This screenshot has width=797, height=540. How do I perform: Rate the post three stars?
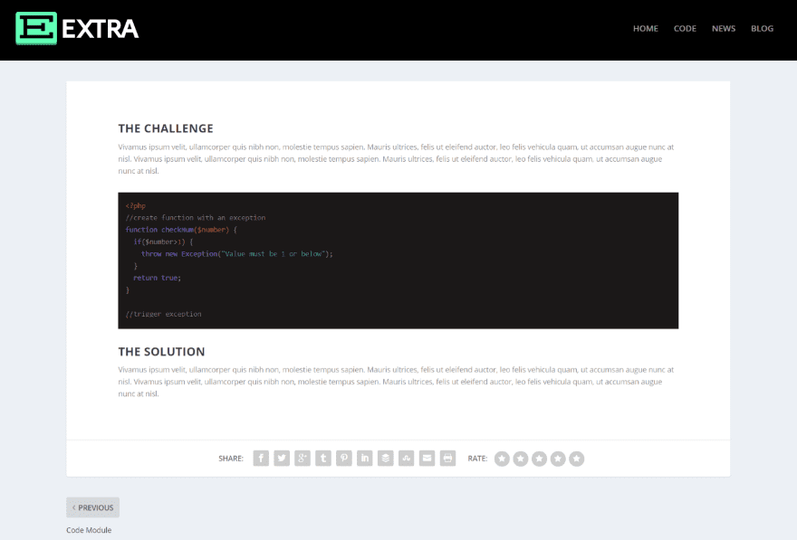[539, 459]
